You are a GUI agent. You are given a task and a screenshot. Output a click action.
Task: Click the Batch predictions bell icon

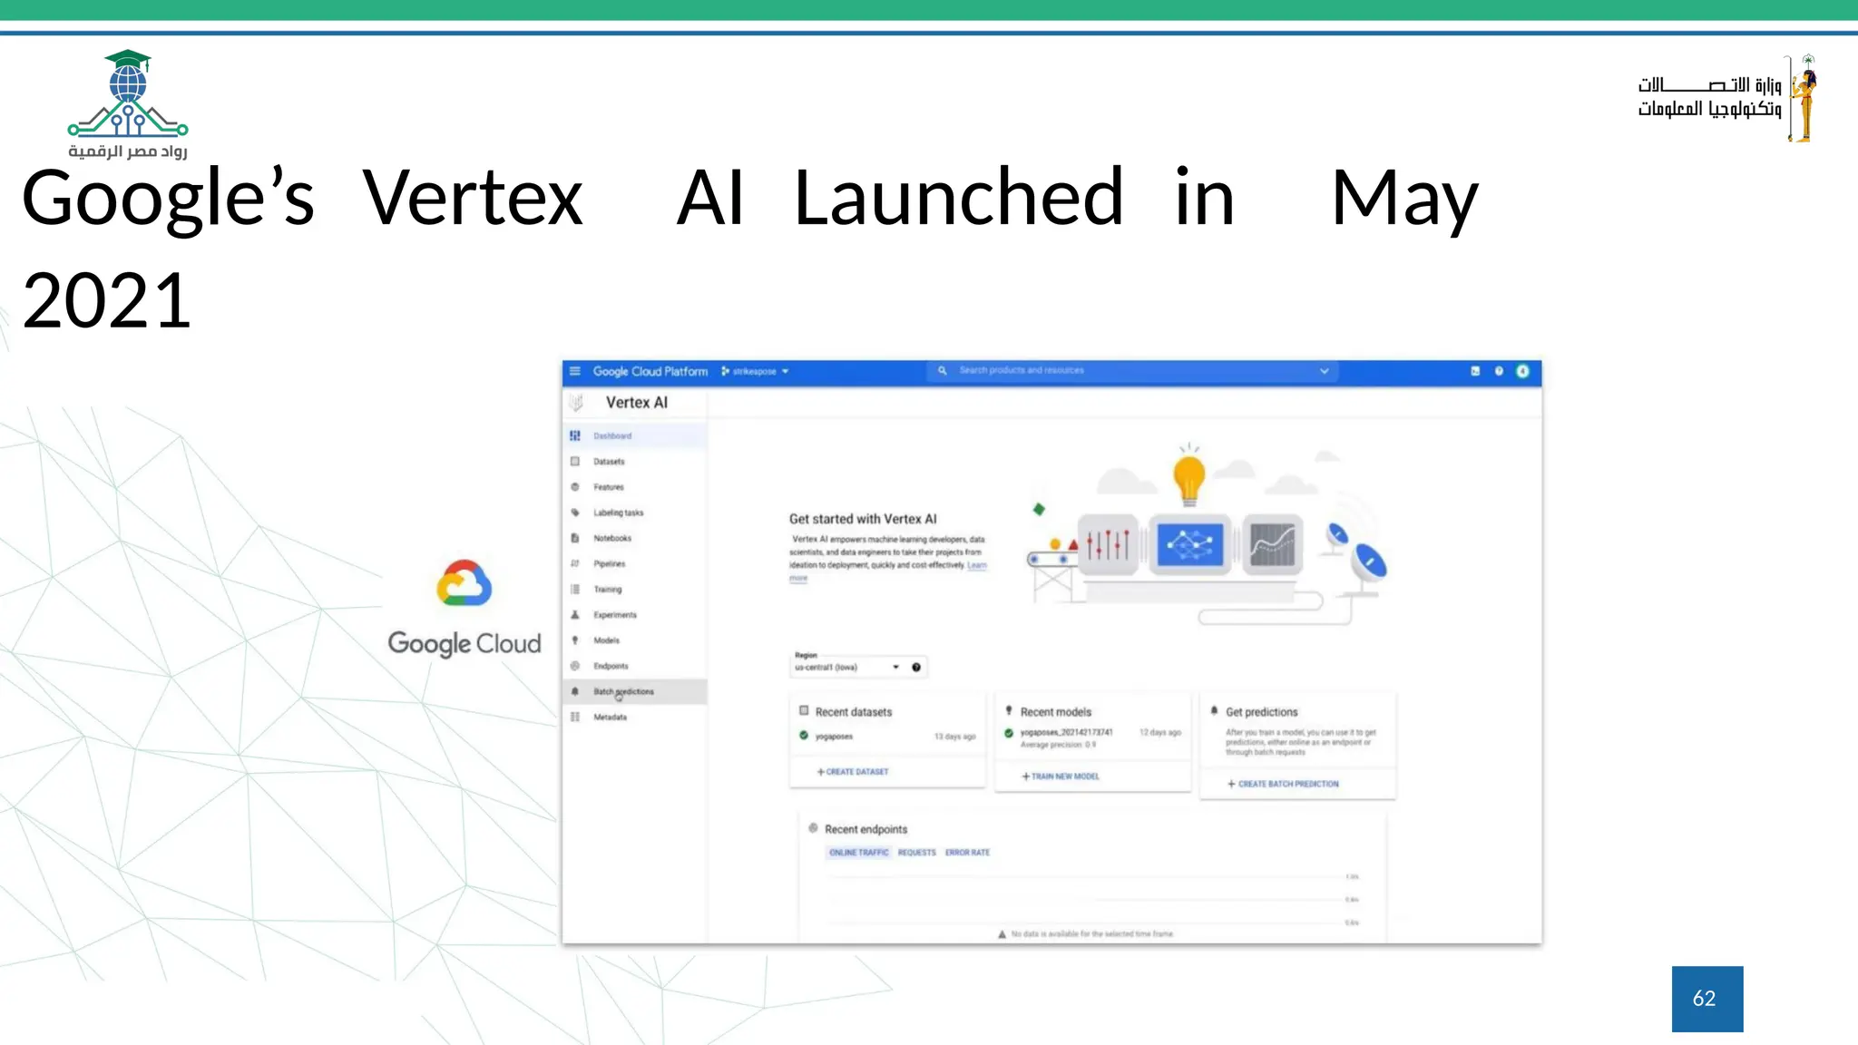(x=574, y=691)
